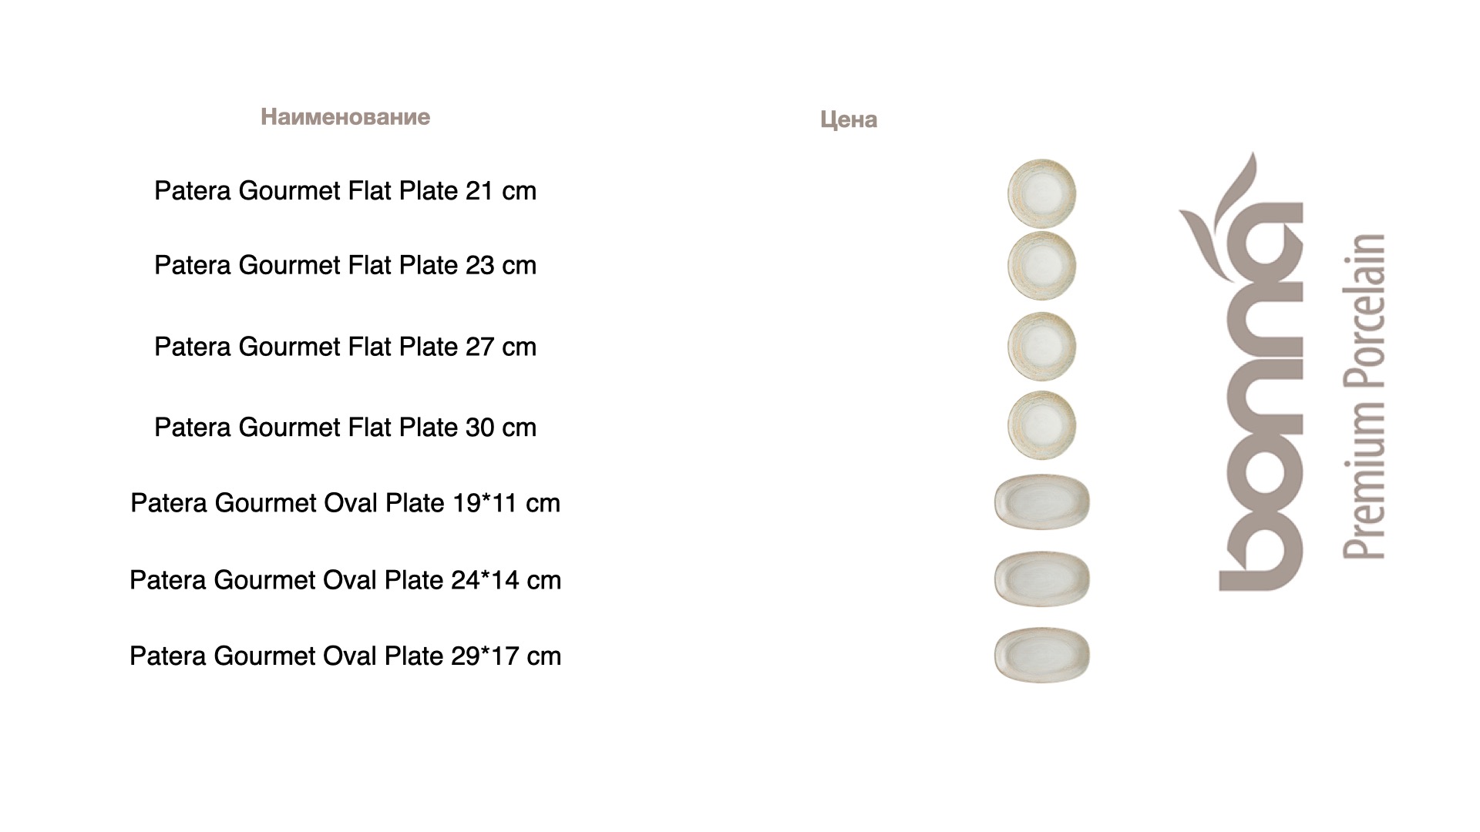Click Patera Gourmet Oval Plate 24*14 cm label
The height and width of the screenshot is (832, 1480).
point(345,580)
